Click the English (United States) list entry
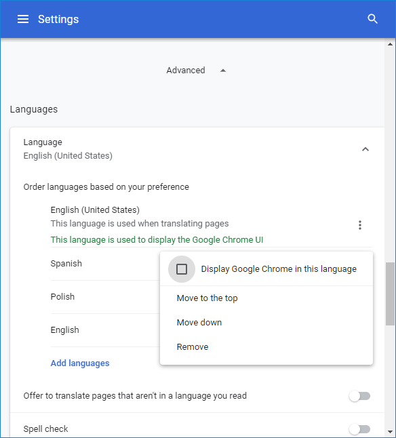396x438 pixels. pos(95,210)
